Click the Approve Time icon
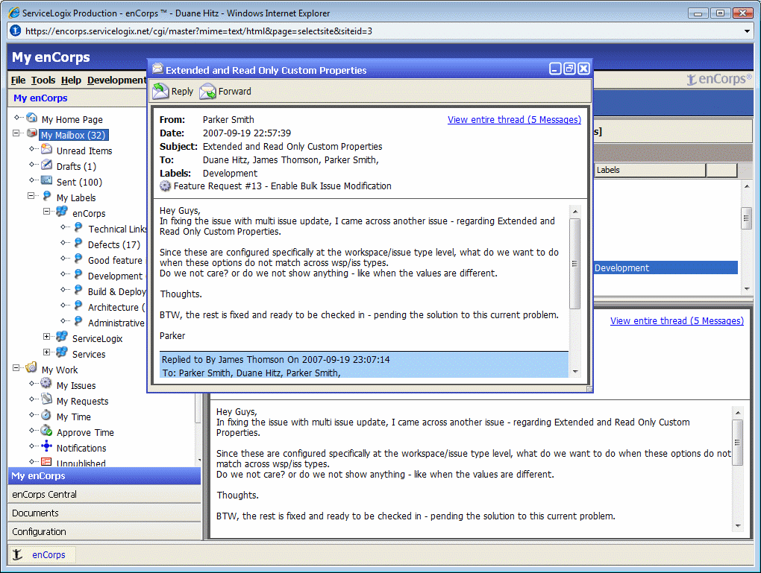 click(46, 431)
